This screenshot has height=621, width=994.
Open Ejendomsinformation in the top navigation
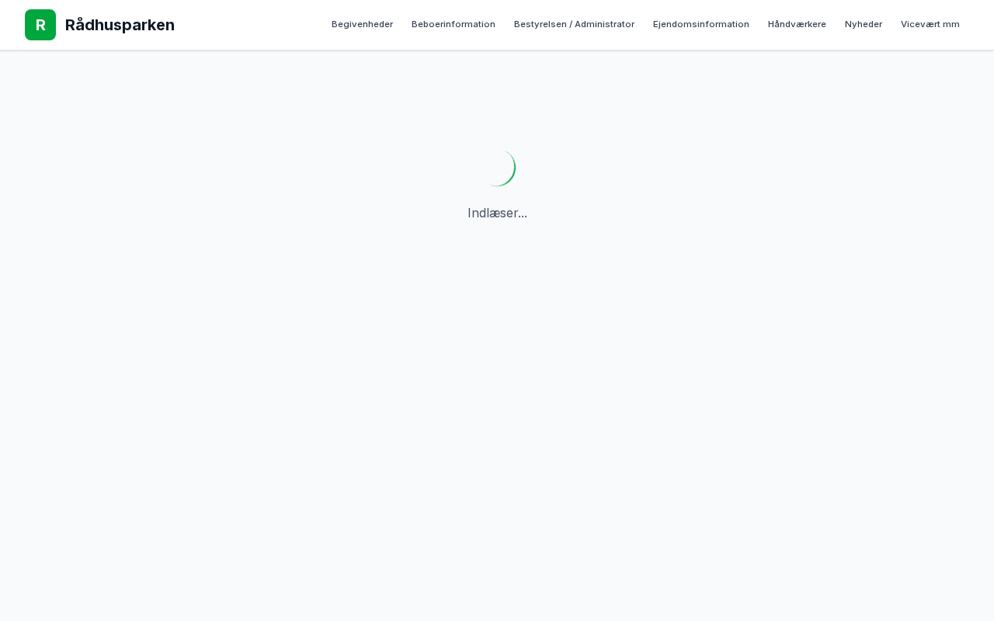(x=701, y=24)
